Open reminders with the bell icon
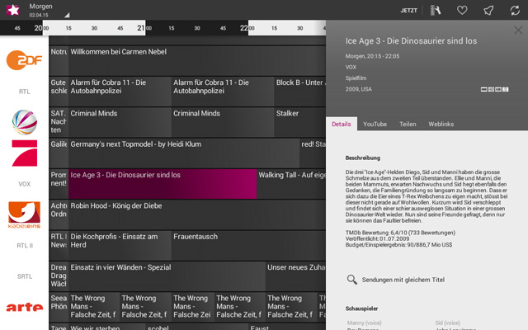This screenshot has width=528, height=330. (488, 11)
